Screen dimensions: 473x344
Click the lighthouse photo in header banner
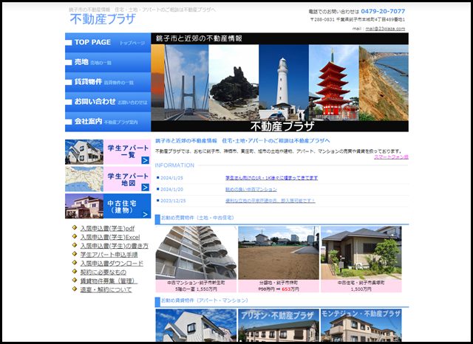(x=284, y=83)
